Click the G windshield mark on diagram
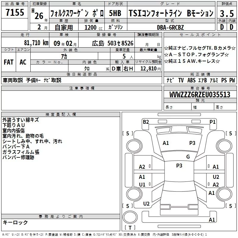The height and width of the screenshot is (238, 238). pos(188,157)
